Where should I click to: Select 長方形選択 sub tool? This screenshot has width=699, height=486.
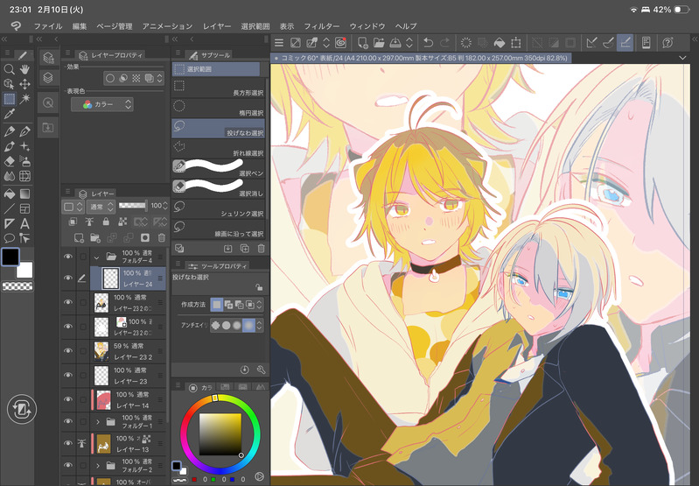pyautogui.click(x=219, y=88)
